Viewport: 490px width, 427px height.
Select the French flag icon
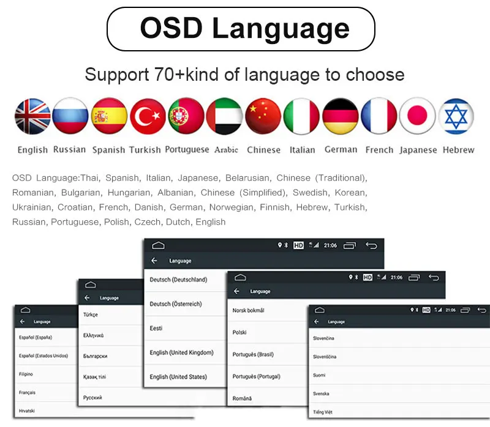[x=379, y=116]
